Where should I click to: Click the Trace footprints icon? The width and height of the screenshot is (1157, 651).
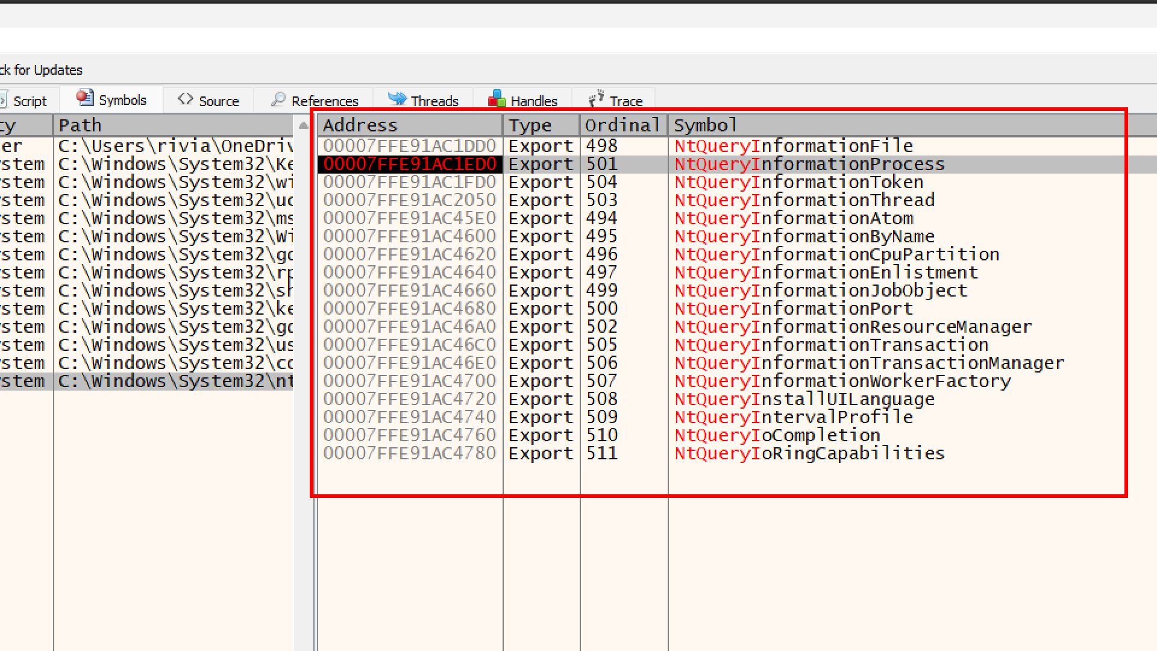click(x=596, y=99)
